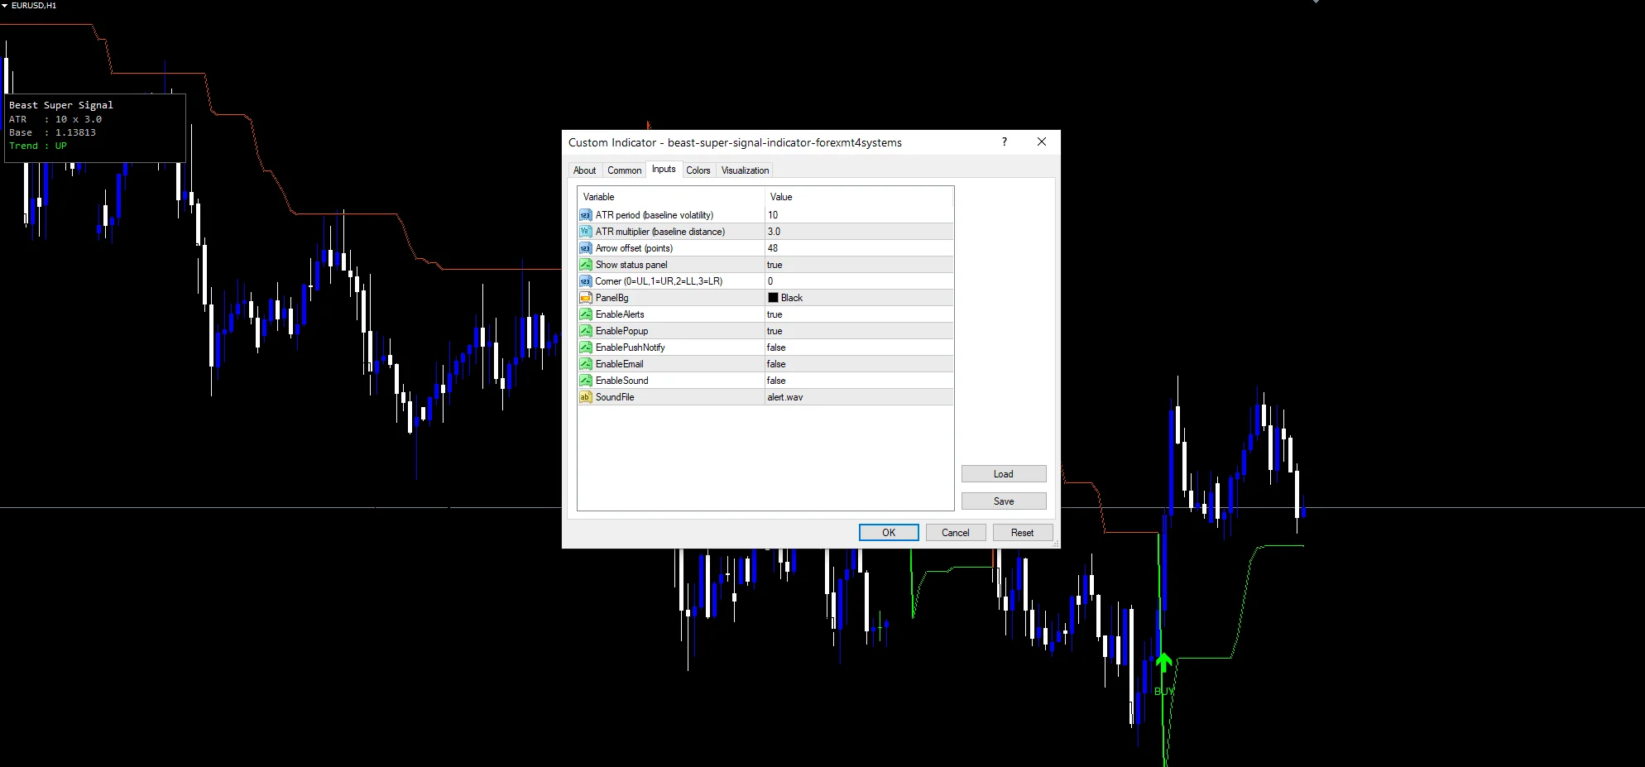
Task: Open the Colors tab
Action: tap(698, 170)
